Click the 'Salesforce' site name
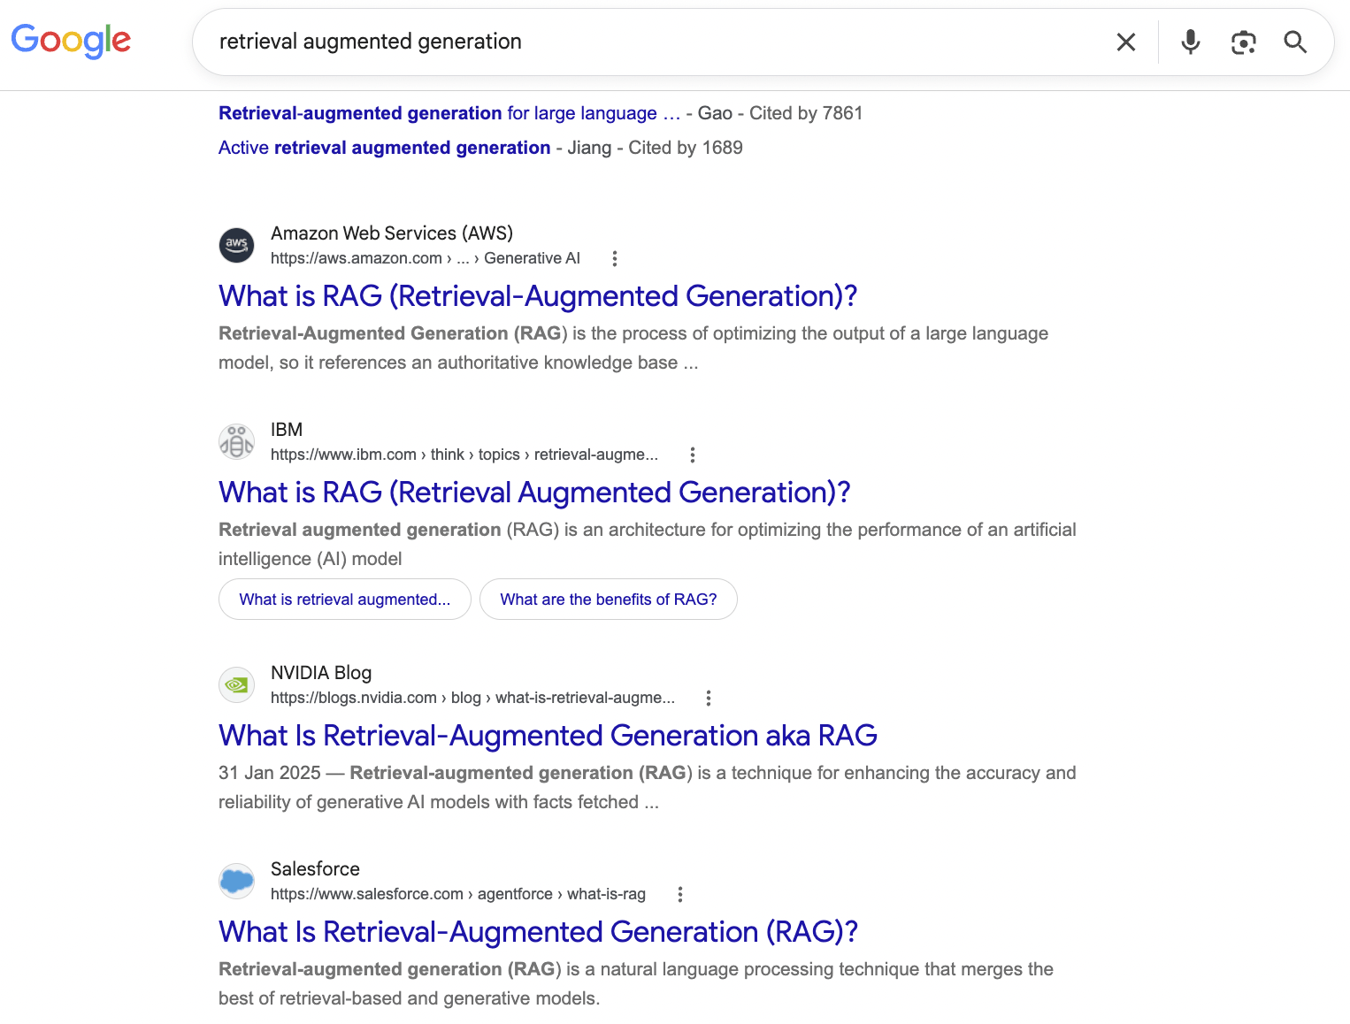This screenshot has width=1350, height=1024. (315, 869)
